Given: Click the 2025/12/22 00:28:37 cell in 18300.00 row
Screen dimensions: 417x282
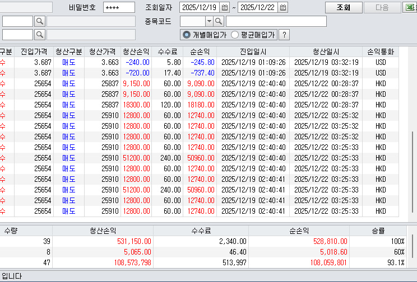Looking at the screenshot, I should [326, 105].
